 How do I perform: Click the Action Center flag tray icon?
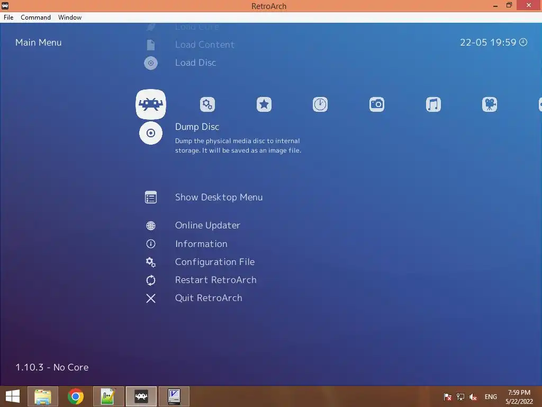point(447,397)
